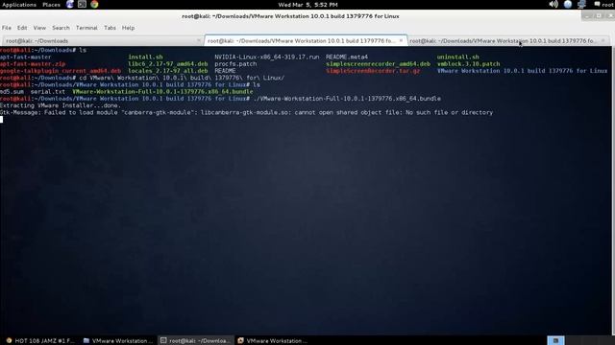Click simplescreenrecorder_amd64.deb file name
Image resolution: width=615 pixels, height=345 pixels.
pyautogui.click(x=378, y=64)
